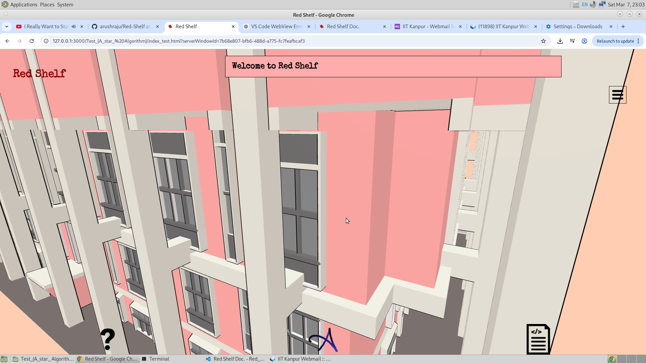This screenshot has width=646, height=363.
Task: Click the blue A-star logo icon
Action: pos(324,341)
